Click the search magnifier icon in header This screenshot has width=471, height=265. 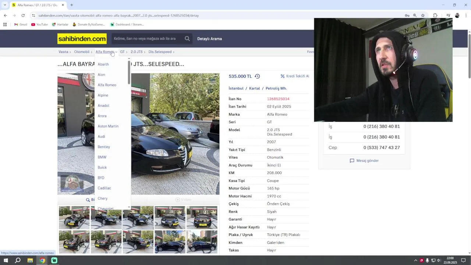187,38
